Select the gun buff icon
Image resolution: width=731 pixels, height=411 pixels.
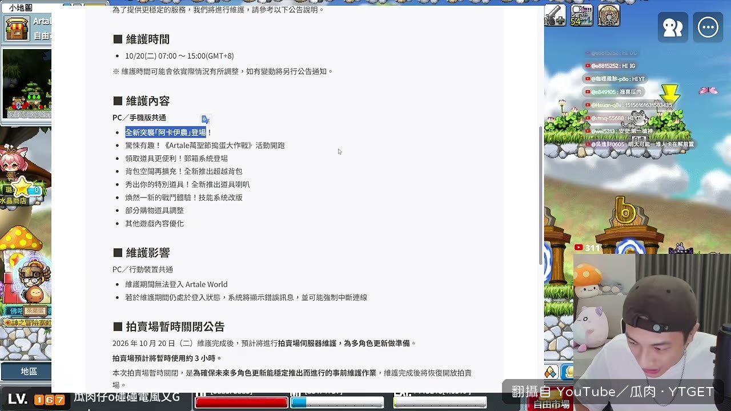(555, 15)
